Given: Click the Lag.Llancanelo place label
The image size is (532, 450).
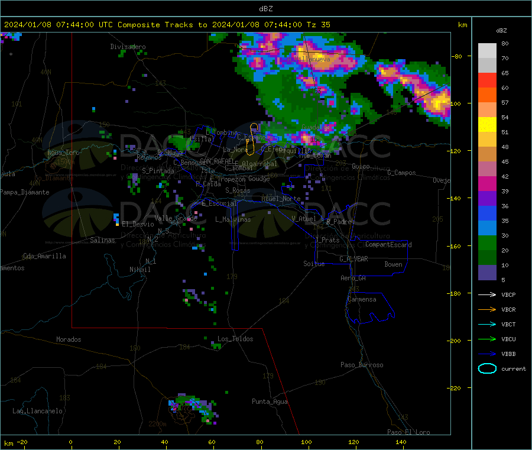Looking at the screenshot, I should coord(37,411).
